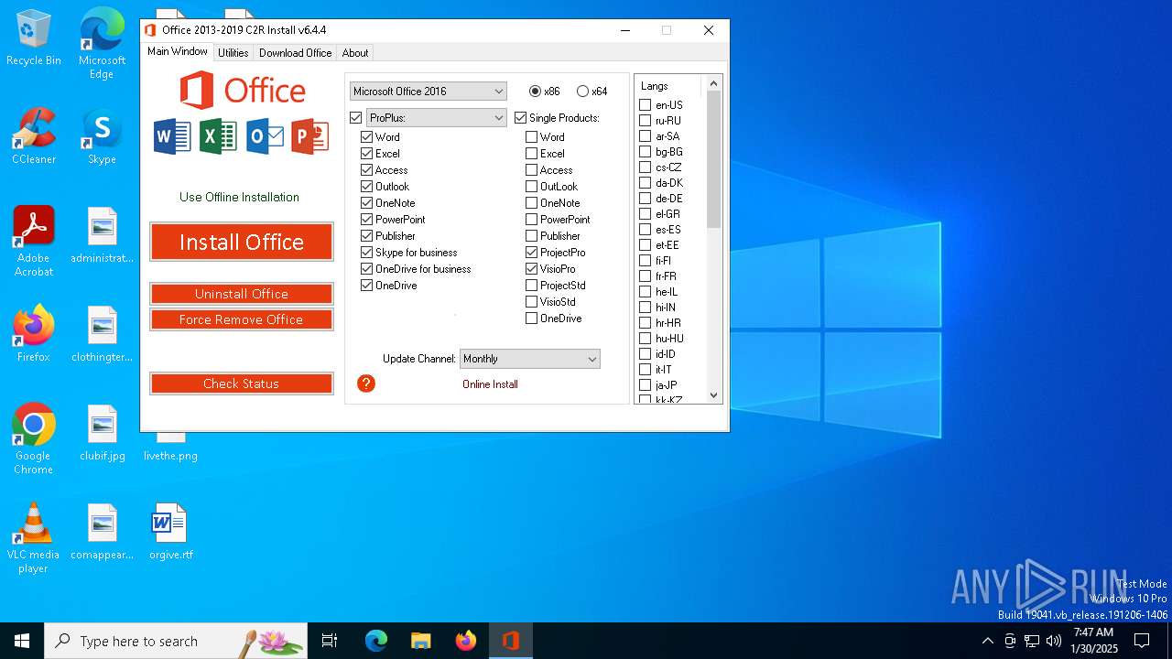This screenshot has width=1172, height=659.
Task: Uncheck OneDrive for business checkbox
Action: [x=366, y=268]
